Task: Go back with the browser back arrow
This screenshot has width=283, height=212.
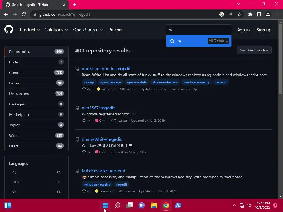Action: pos(6,14)
